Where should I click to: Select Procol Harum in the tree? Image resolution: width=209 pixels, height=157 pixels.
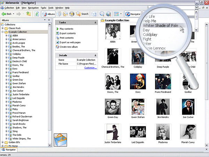tap(19, 113)
